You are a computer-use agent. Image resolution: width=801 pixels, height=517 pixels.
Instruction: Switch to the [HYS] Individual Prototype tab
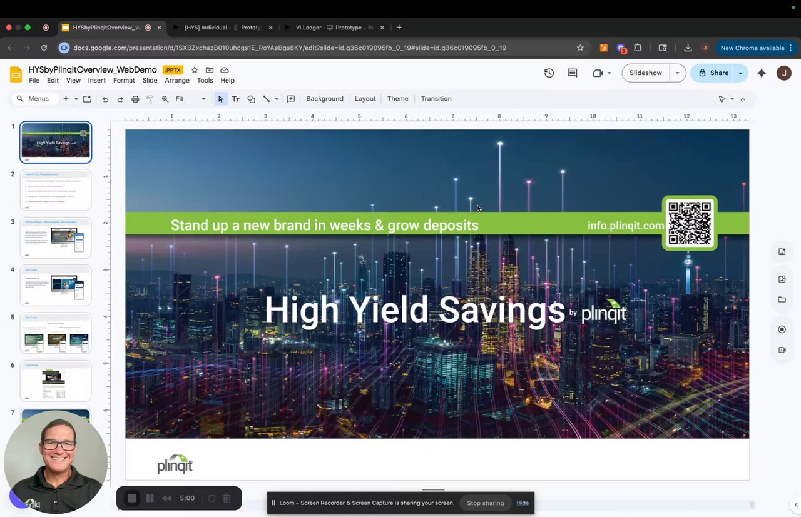[x=222, y=28]
